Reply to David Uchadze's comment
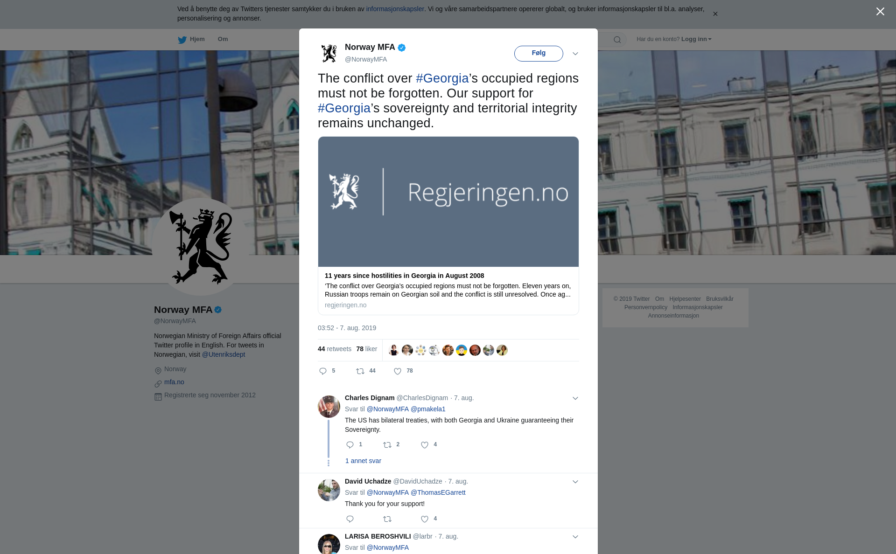The height and width of the screenshot is (554, 896). (x=350, y=519)
